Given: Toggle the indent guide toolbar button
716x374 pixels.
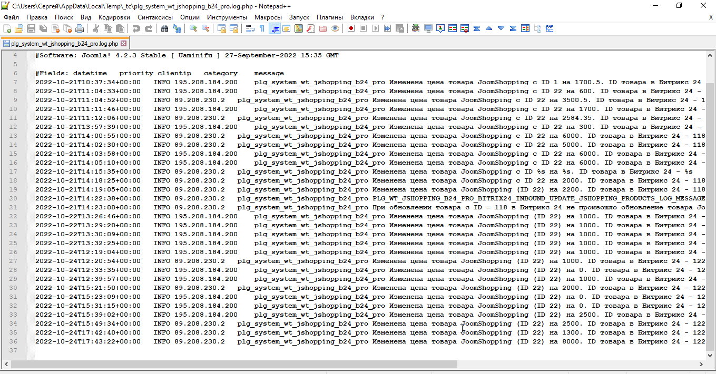Looking at the screenshot, I should point(274,28).
